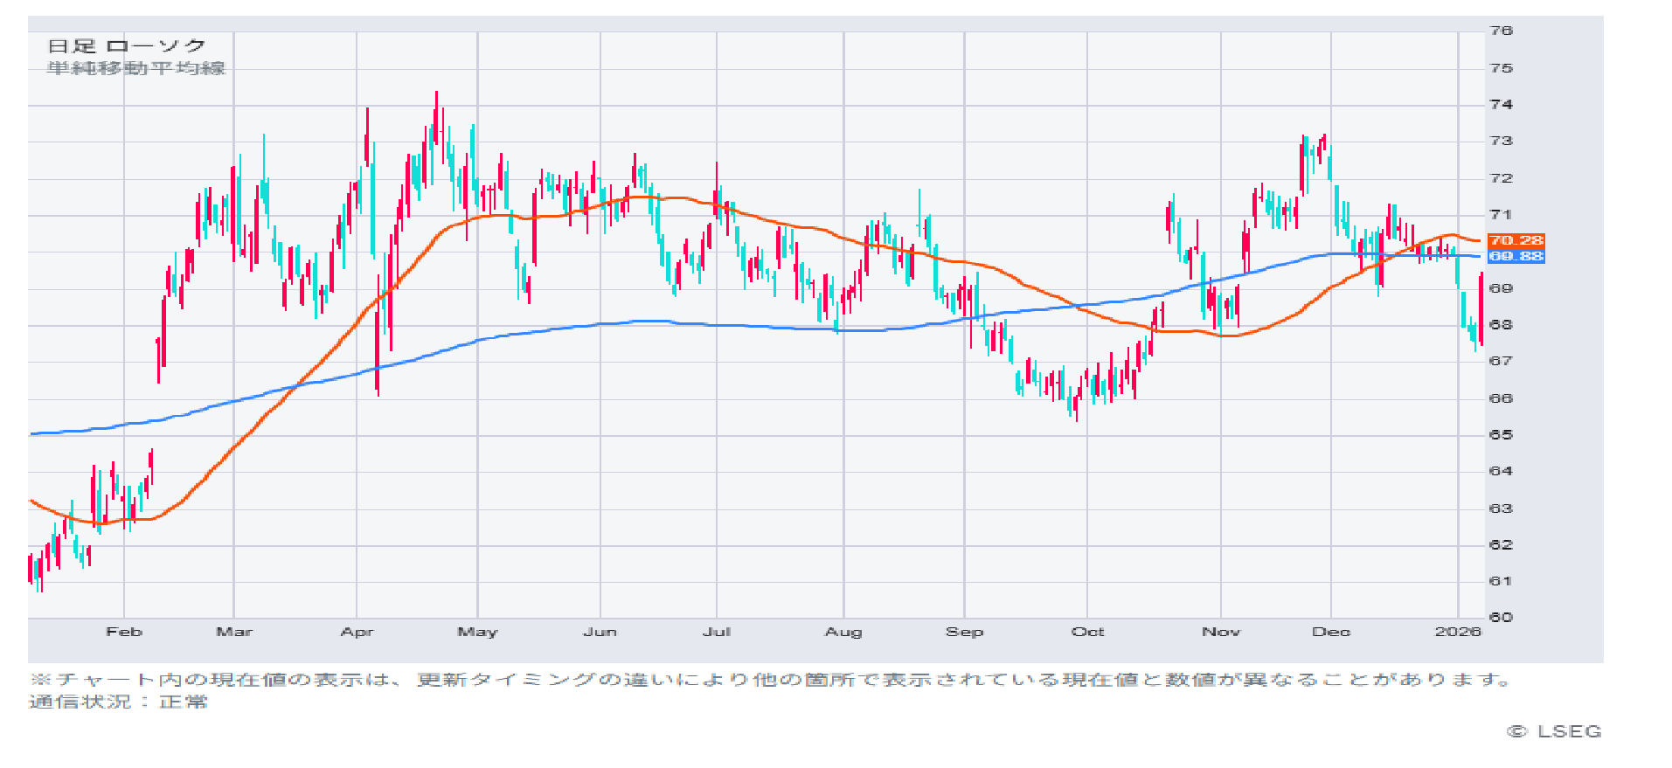Select the Jun marker on the time axis
The image size is (1672, 768).
(x=600, y=632)
